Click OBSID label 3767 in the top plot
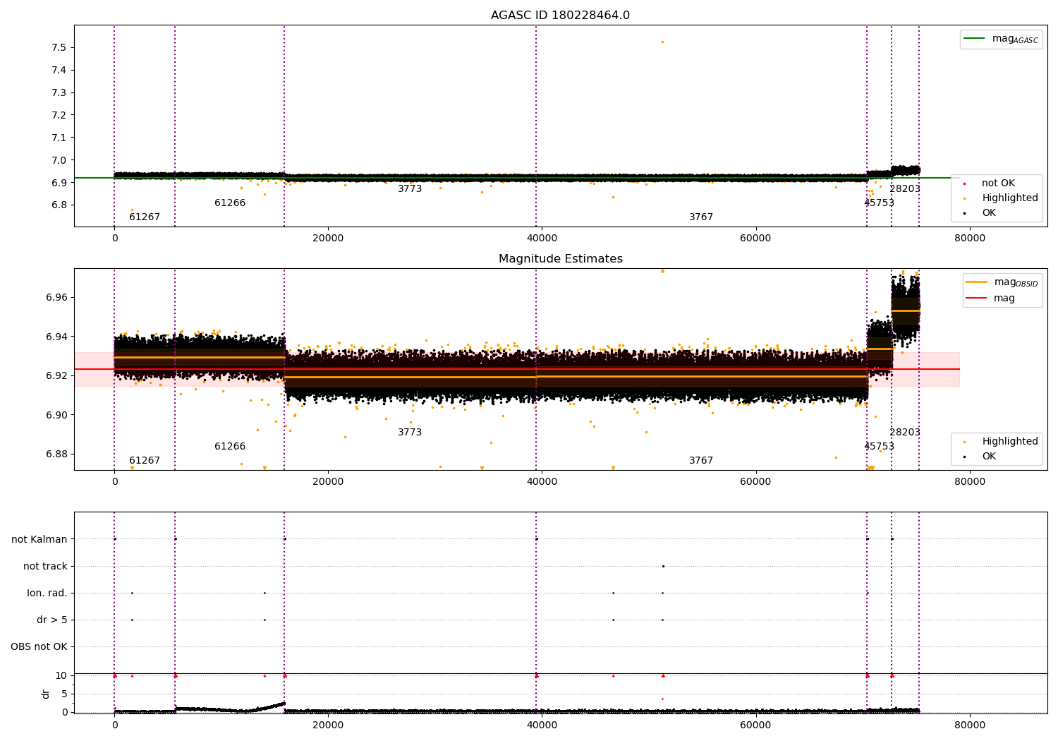This screenshot has width=1058, height=741. 701,217
